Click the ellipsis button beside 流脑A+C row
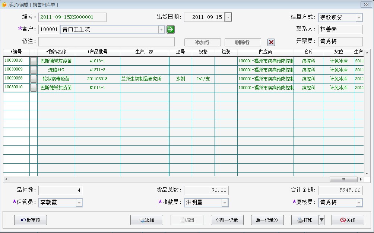The height and width of the screenshot is (233, 374). (34, 70)
